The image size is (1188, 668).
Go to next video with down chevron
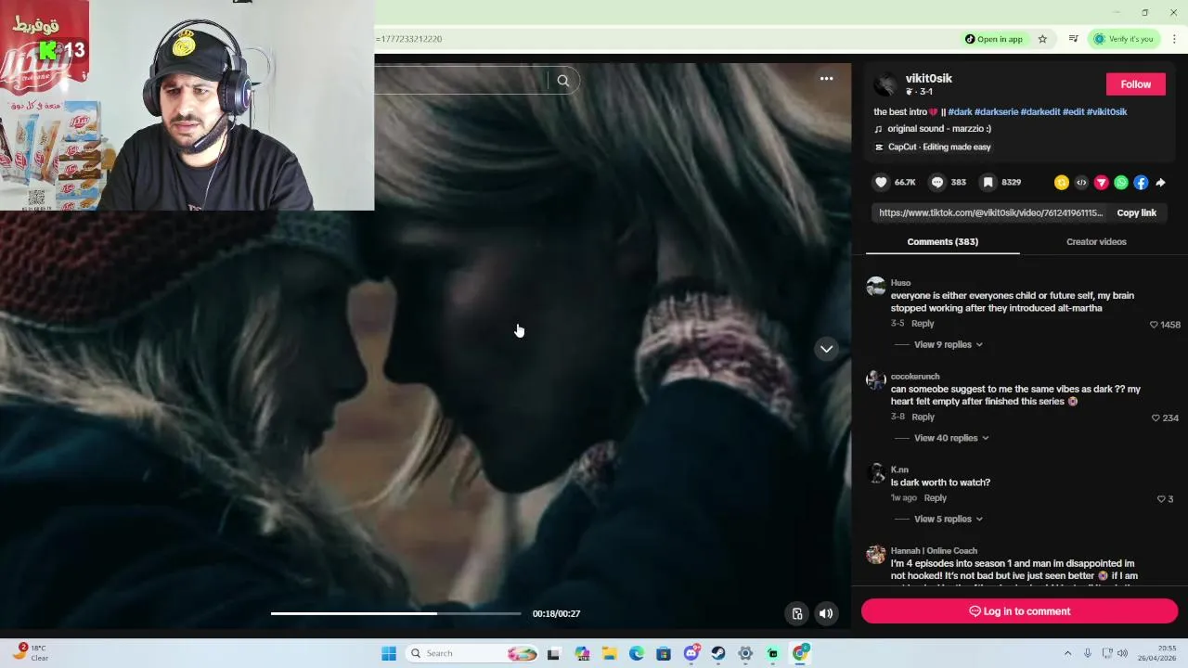pos(826,349)
